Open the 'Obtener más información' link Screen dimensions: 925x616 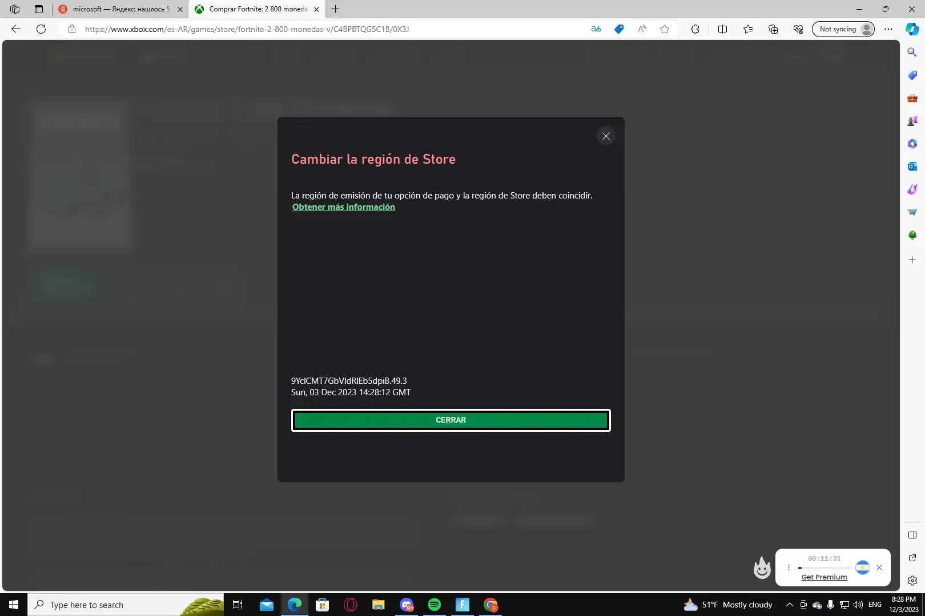(x=344, y=207)
